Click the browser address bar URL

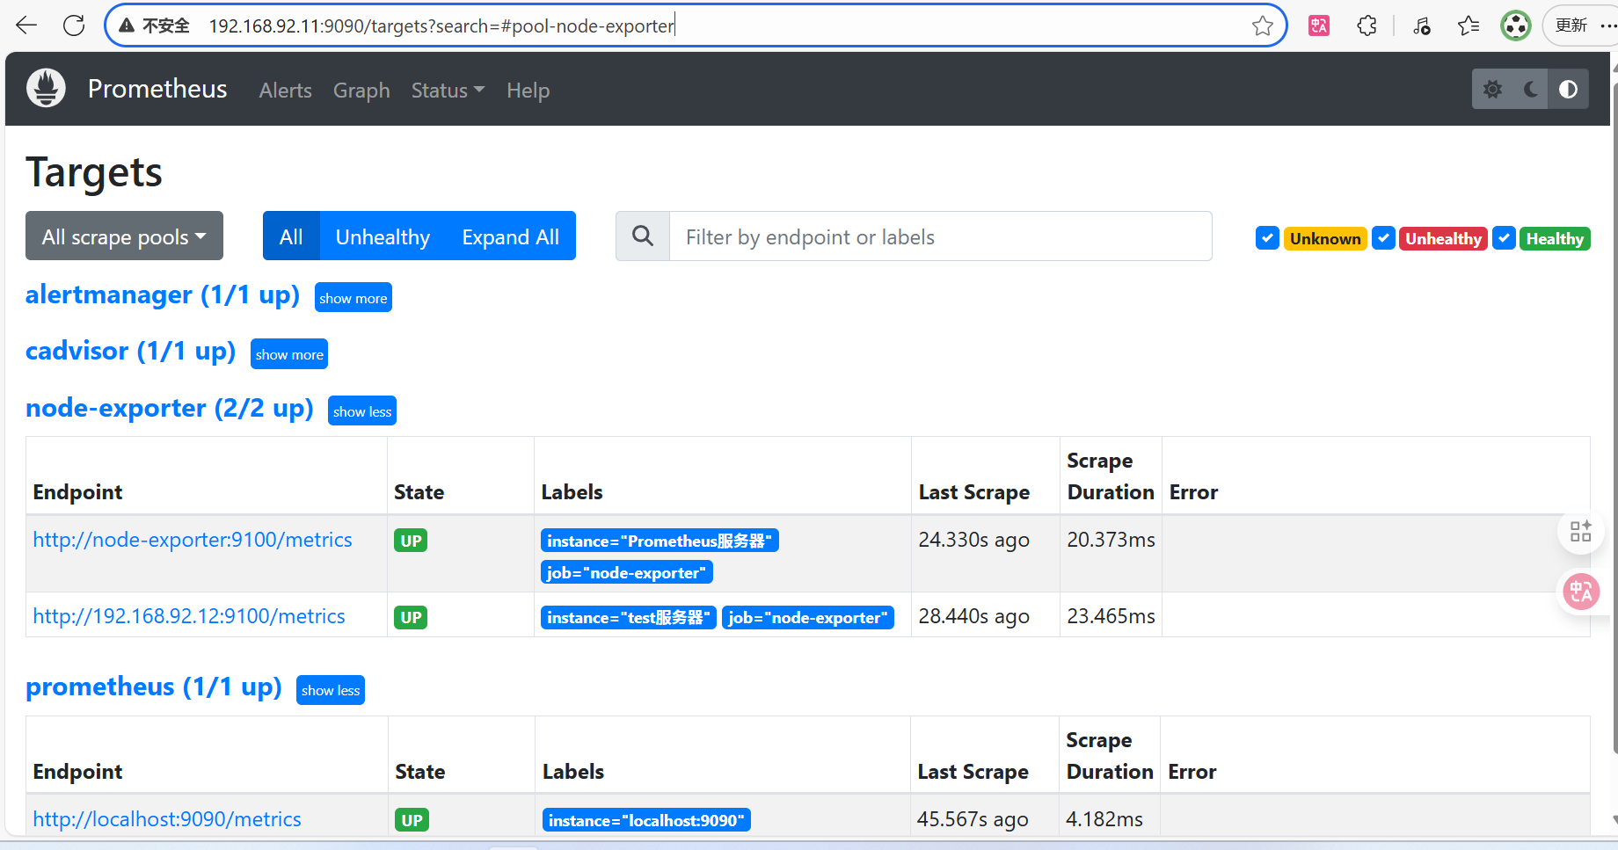[x=441, y=25]
